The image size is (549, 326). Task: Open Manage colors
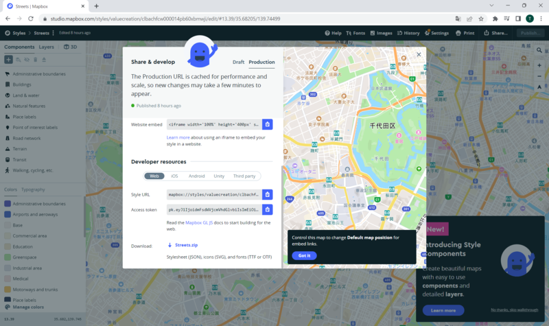coord(24,307)
